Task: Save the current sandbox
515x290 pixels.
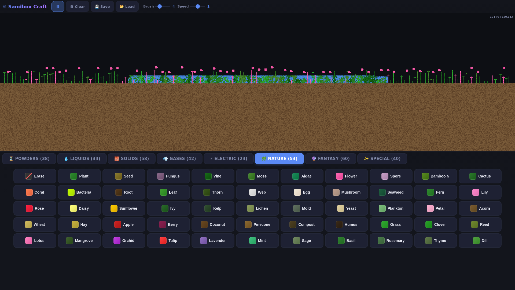Action: pos(102,6)
